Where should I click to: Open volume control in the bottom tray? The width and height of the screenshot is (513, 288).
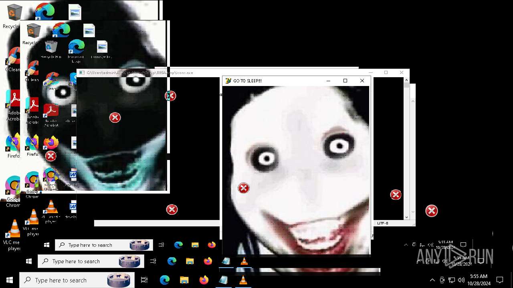(x=461, y=280)
